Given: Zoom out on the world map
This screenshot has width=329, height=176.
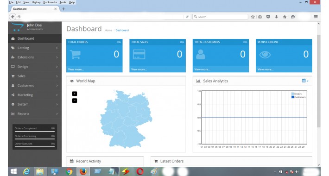Looking at the screenshot, I should [75, 101].
